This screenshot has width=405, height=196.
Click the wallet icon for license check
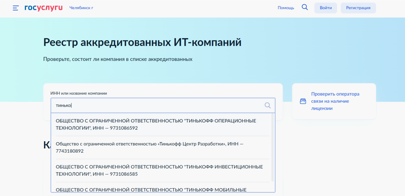pyautogui.click(x=303, y=101)
